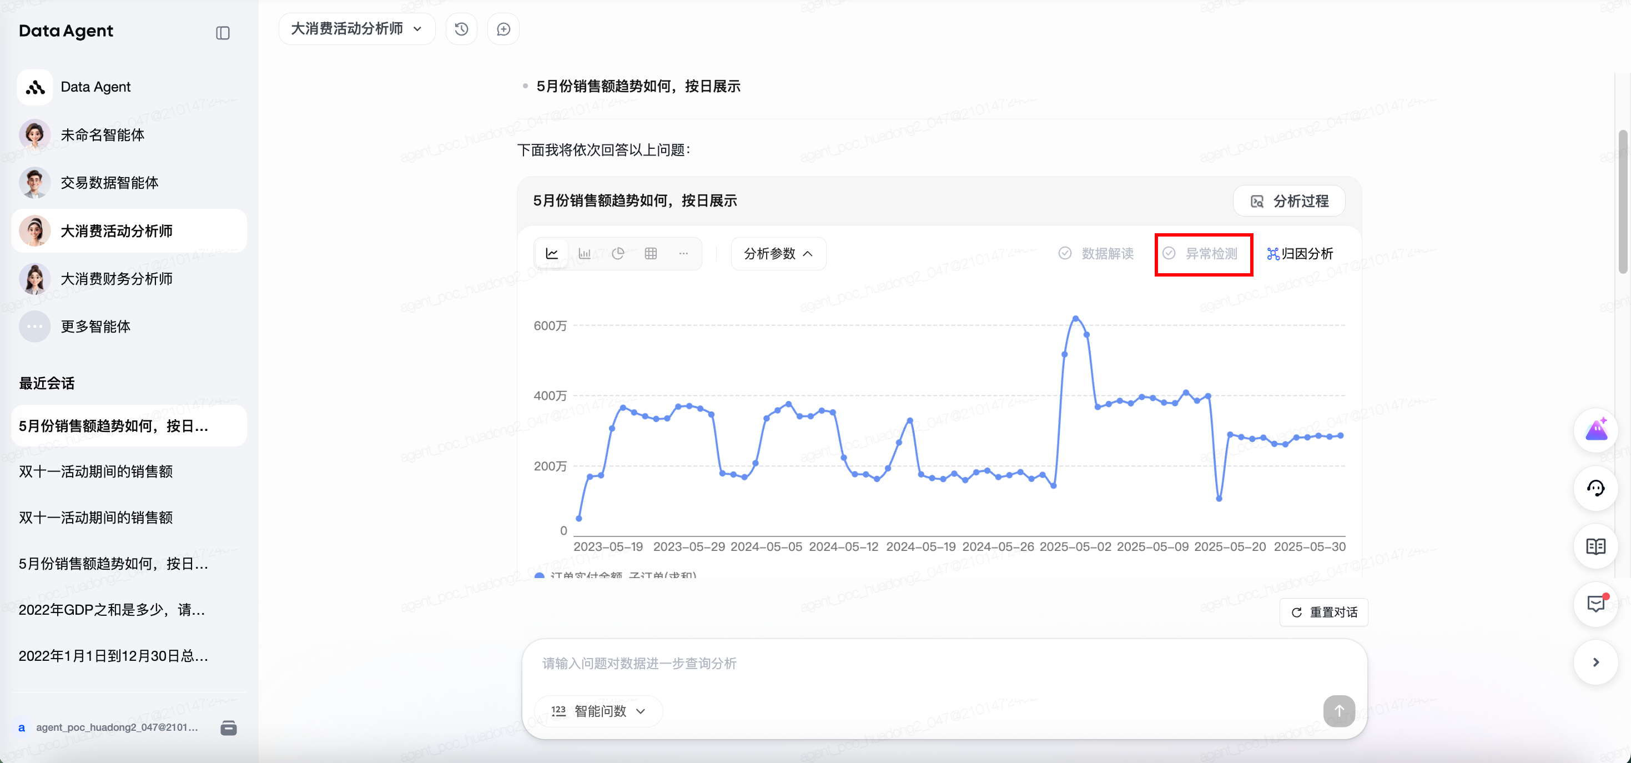
Task: Collapse the 分析参数 dropdown
Action: [x=778, y=253]
